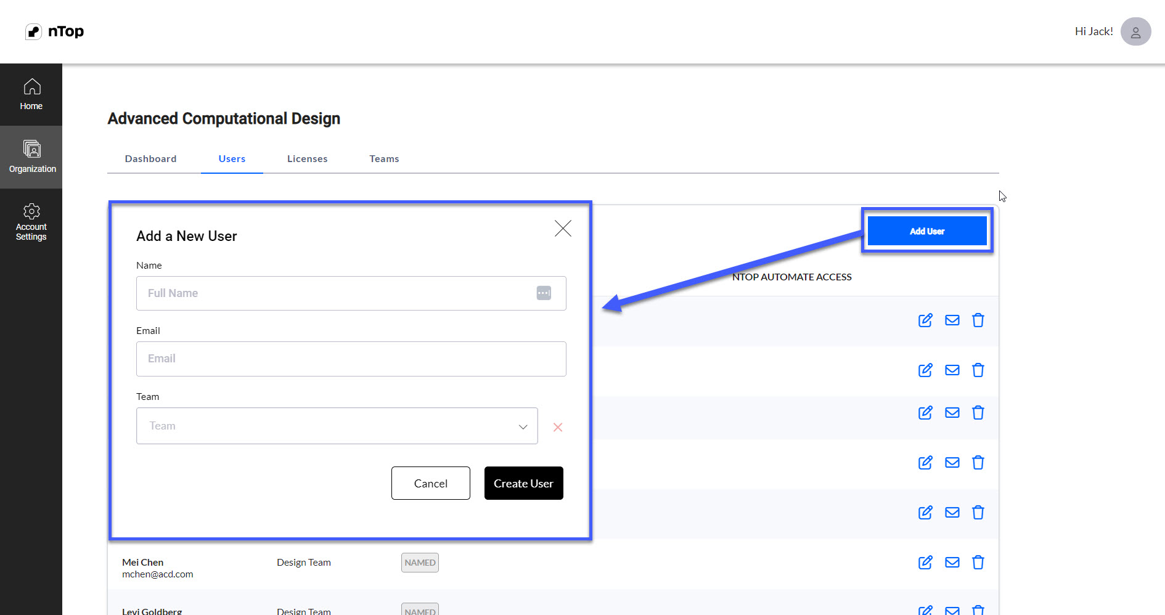Open the Teams tab
This screenshot has width=1165, height=615.
click(385, 159)
